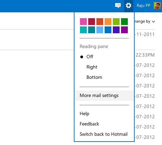Select Off for reading pane
The width and height of the screenshot is (162, 145).
click(x=90, y=57)
